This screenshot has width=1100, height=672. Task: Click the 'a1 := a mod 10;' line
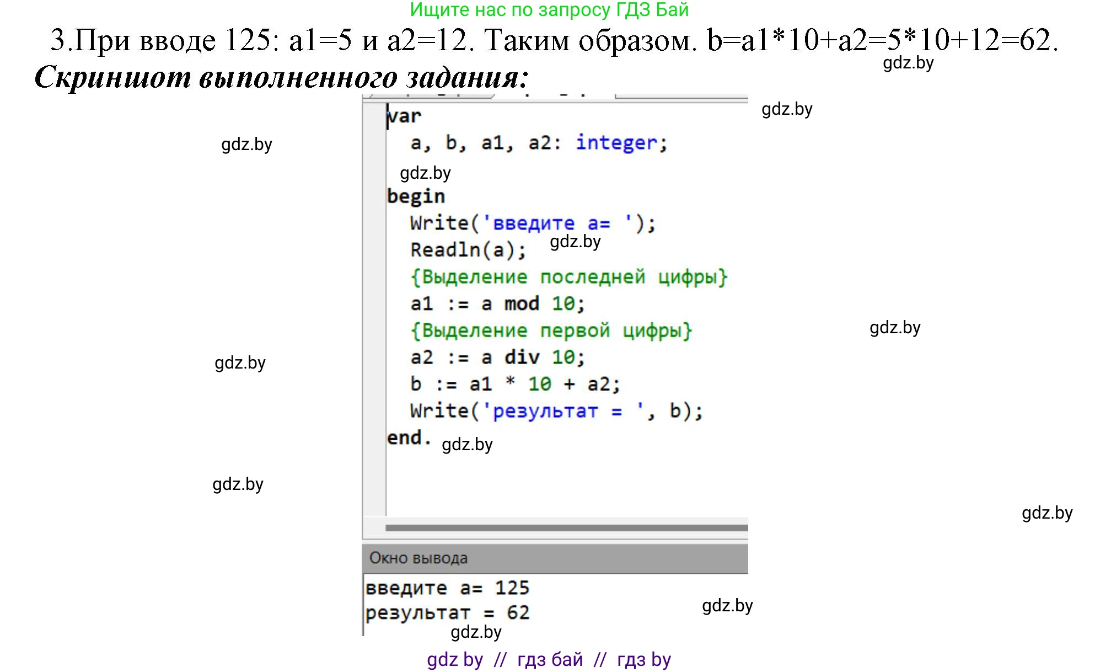click(x=497, y=304)
